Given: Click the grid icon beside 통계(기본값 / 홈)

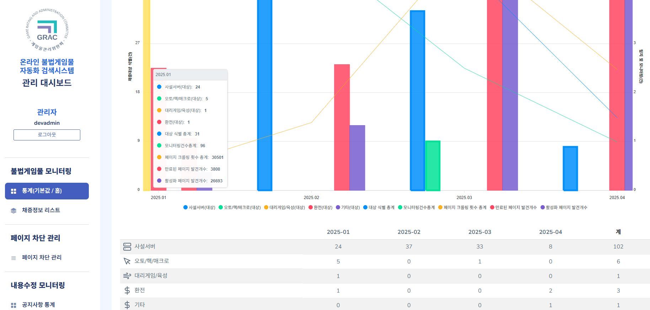Looking at the screenshot, I should click(x=14, y=191).
